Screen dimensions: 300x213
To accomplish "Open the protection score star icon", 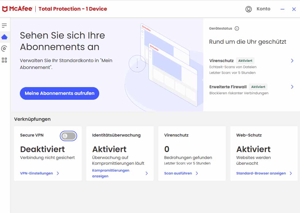I will pos(4,49).
